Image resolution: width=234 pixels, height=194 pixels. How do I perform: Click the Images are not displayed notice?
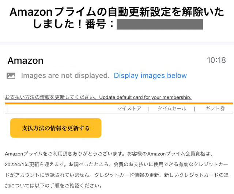pos(65,75)
